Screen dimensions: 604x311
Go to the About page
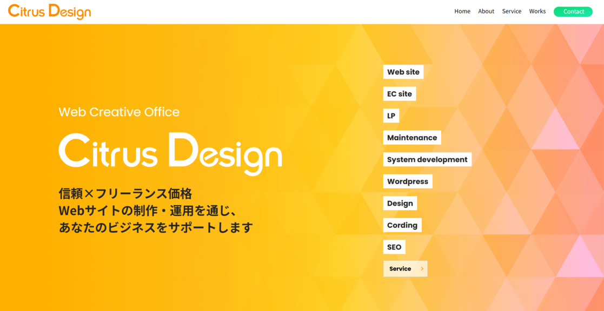[x=486, y=11]
